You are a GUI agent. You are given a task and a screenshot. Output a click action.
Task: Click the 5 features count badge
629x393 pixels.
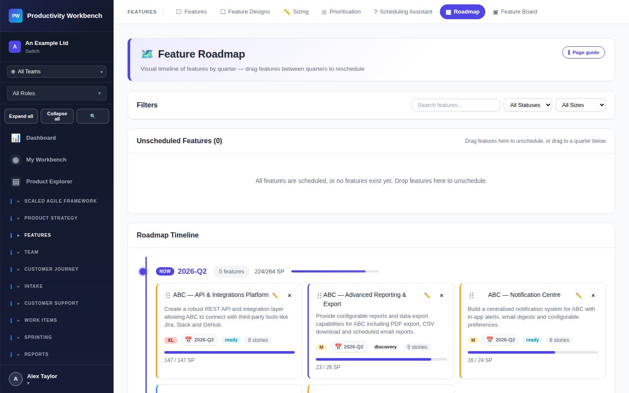tap(232, 272)
